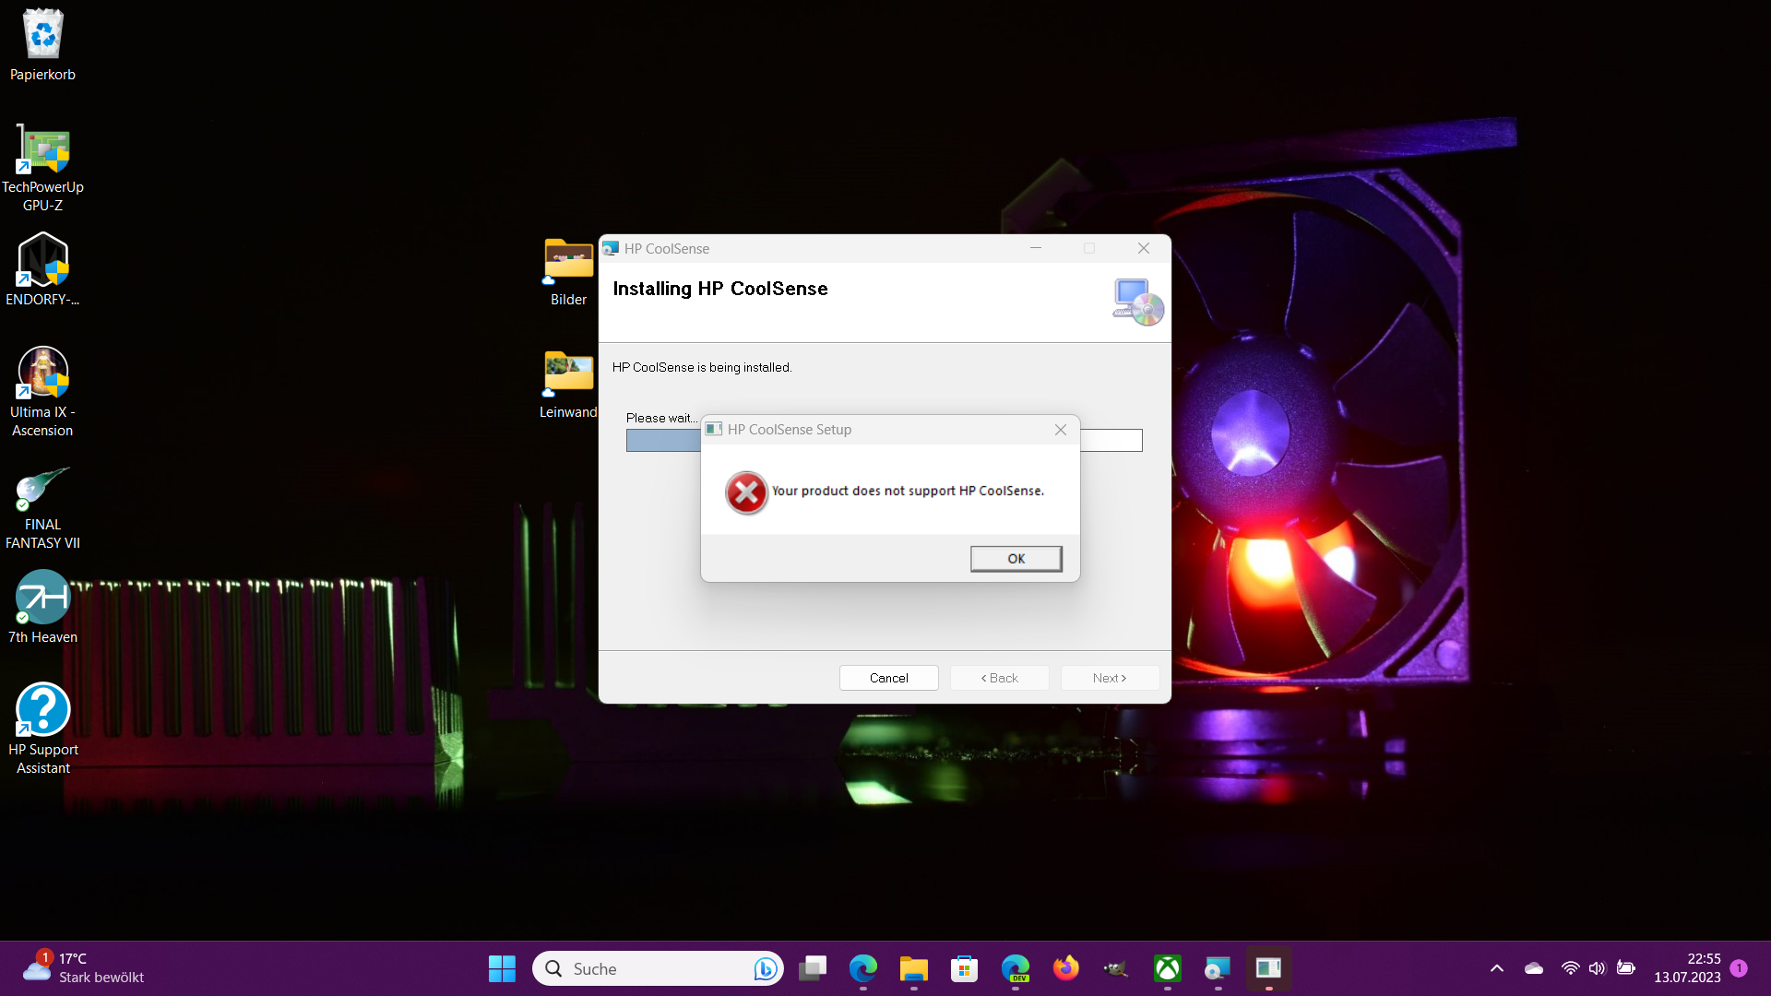Open the Microsoft Store taskbar icon
Viewport: 1771px width, 996px height.
(964, 968)
